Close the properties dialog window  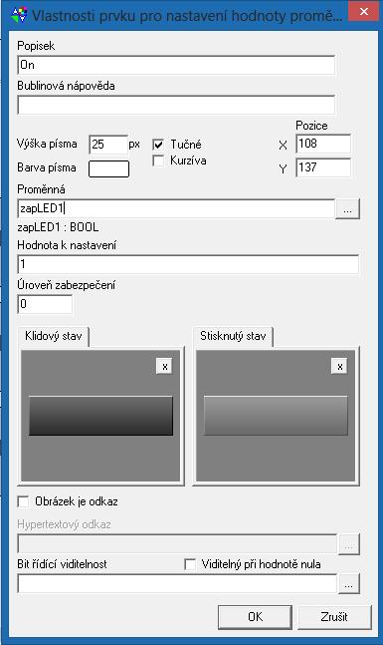[364, 12]
